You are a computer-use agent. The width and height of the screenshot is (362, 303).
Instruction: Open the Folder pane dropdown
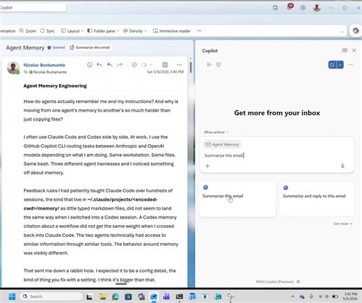coord(103,31)
